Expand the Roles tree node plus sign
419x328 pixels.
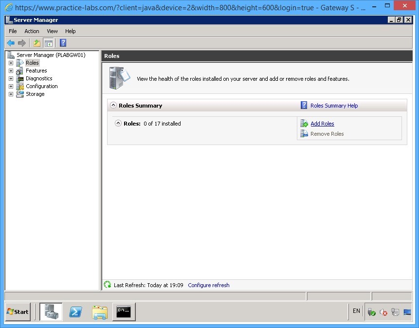[x=11, y=63]
